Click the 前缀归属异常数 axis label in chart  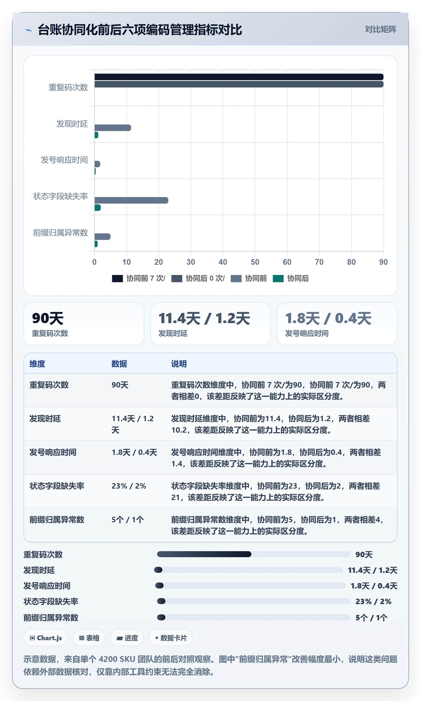(x=60, y=233)
